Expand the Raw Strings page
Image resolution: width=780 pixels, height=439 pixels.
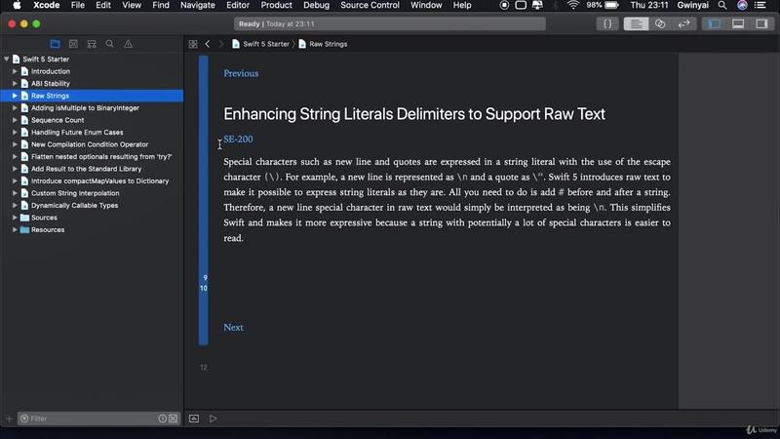[x=15, y=96]
